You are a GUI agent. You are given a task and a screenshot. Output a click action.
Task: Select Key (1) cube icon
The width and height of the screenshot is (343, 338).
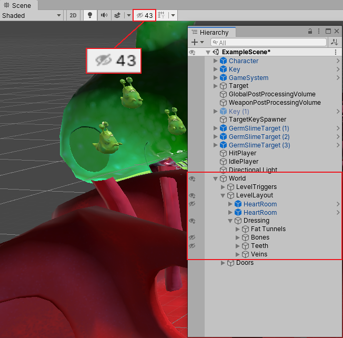(223, 112)
